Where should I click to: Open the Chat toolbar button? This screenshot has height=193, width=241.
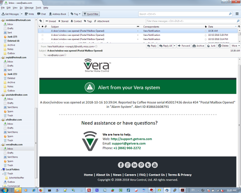coord(42,14)
